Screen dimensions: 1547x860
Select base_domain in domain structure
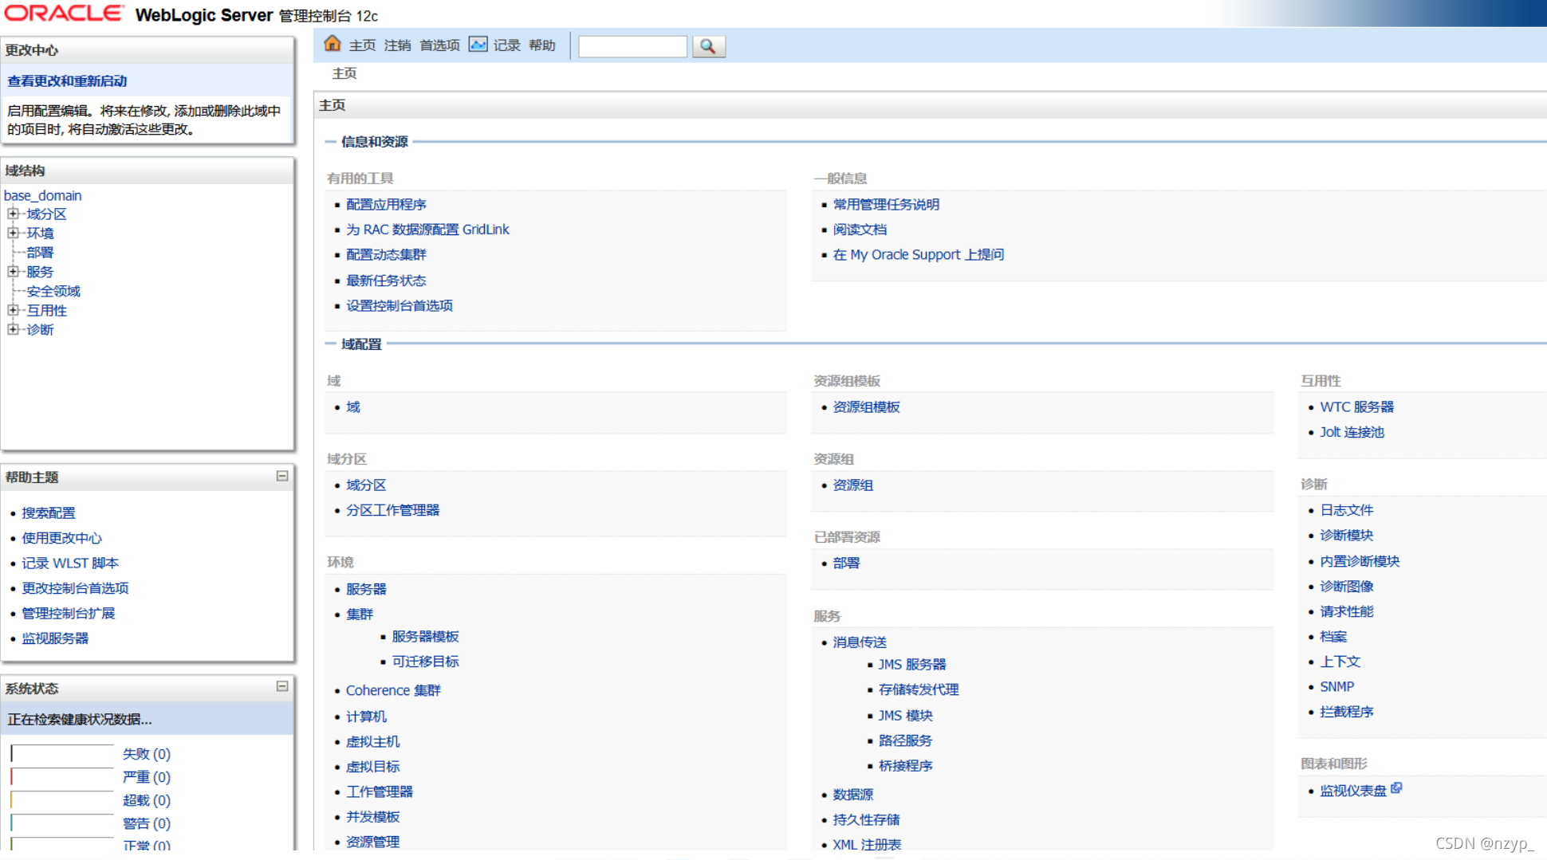[43, 195]
